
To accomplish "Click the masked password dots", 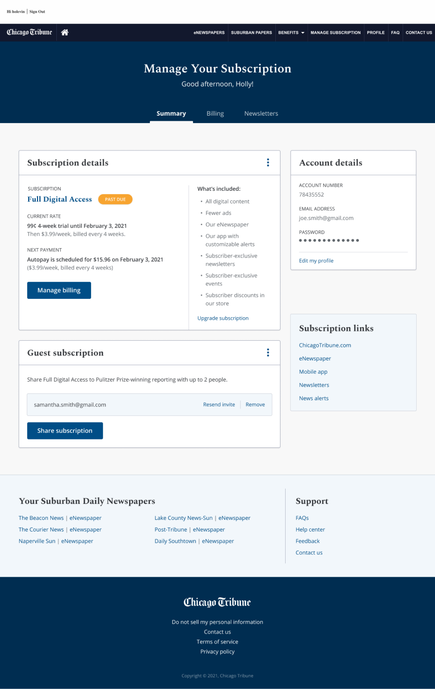I will 329,240.
